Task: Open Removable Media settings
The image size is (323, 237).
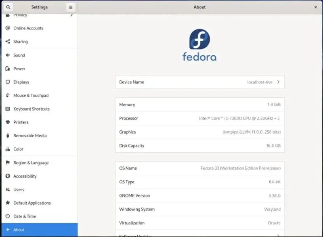Action: pos(40,136)
